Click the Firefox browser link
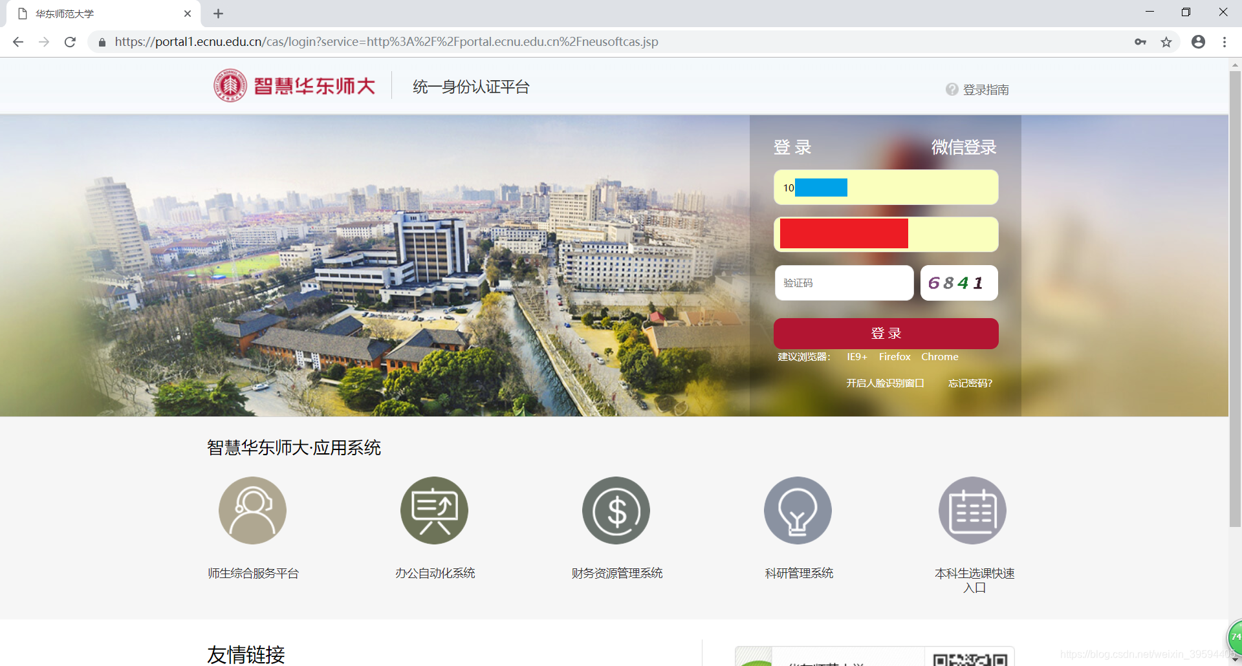The height and width of the screenshot is (666, 1242). coord(895,357)
